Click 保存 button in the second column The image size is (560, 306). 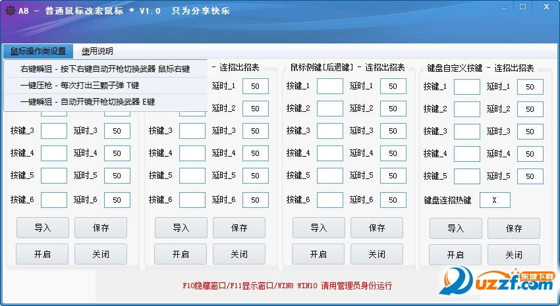(239, 228)
